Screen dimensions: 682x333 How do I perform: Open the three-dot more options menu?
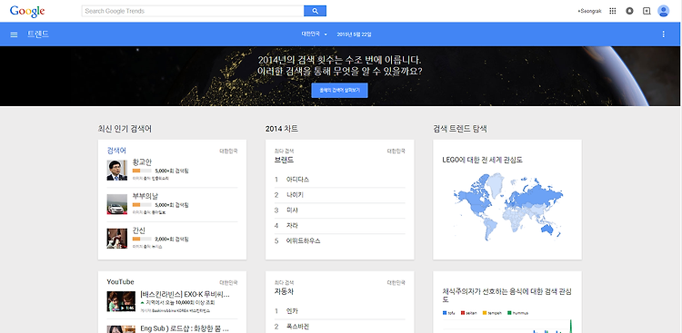(x=663, y=34)
